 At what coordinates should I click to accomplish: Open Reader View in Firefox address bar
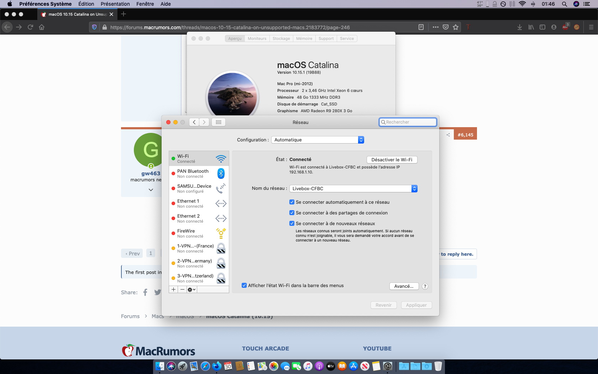pos(421,27)
